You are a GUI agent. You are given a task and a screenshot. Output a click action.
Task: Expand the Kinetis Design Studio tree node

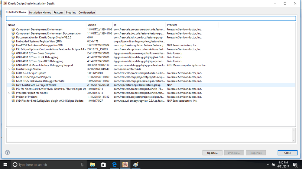pyautogui.click(x=9, y=69)
